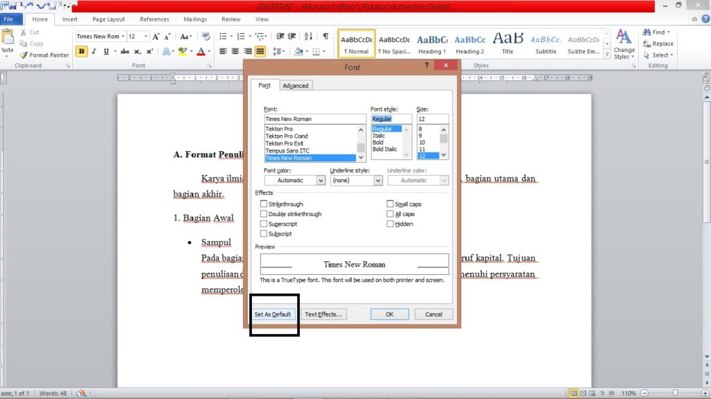Click the Format Painter tool

[44, 55]
